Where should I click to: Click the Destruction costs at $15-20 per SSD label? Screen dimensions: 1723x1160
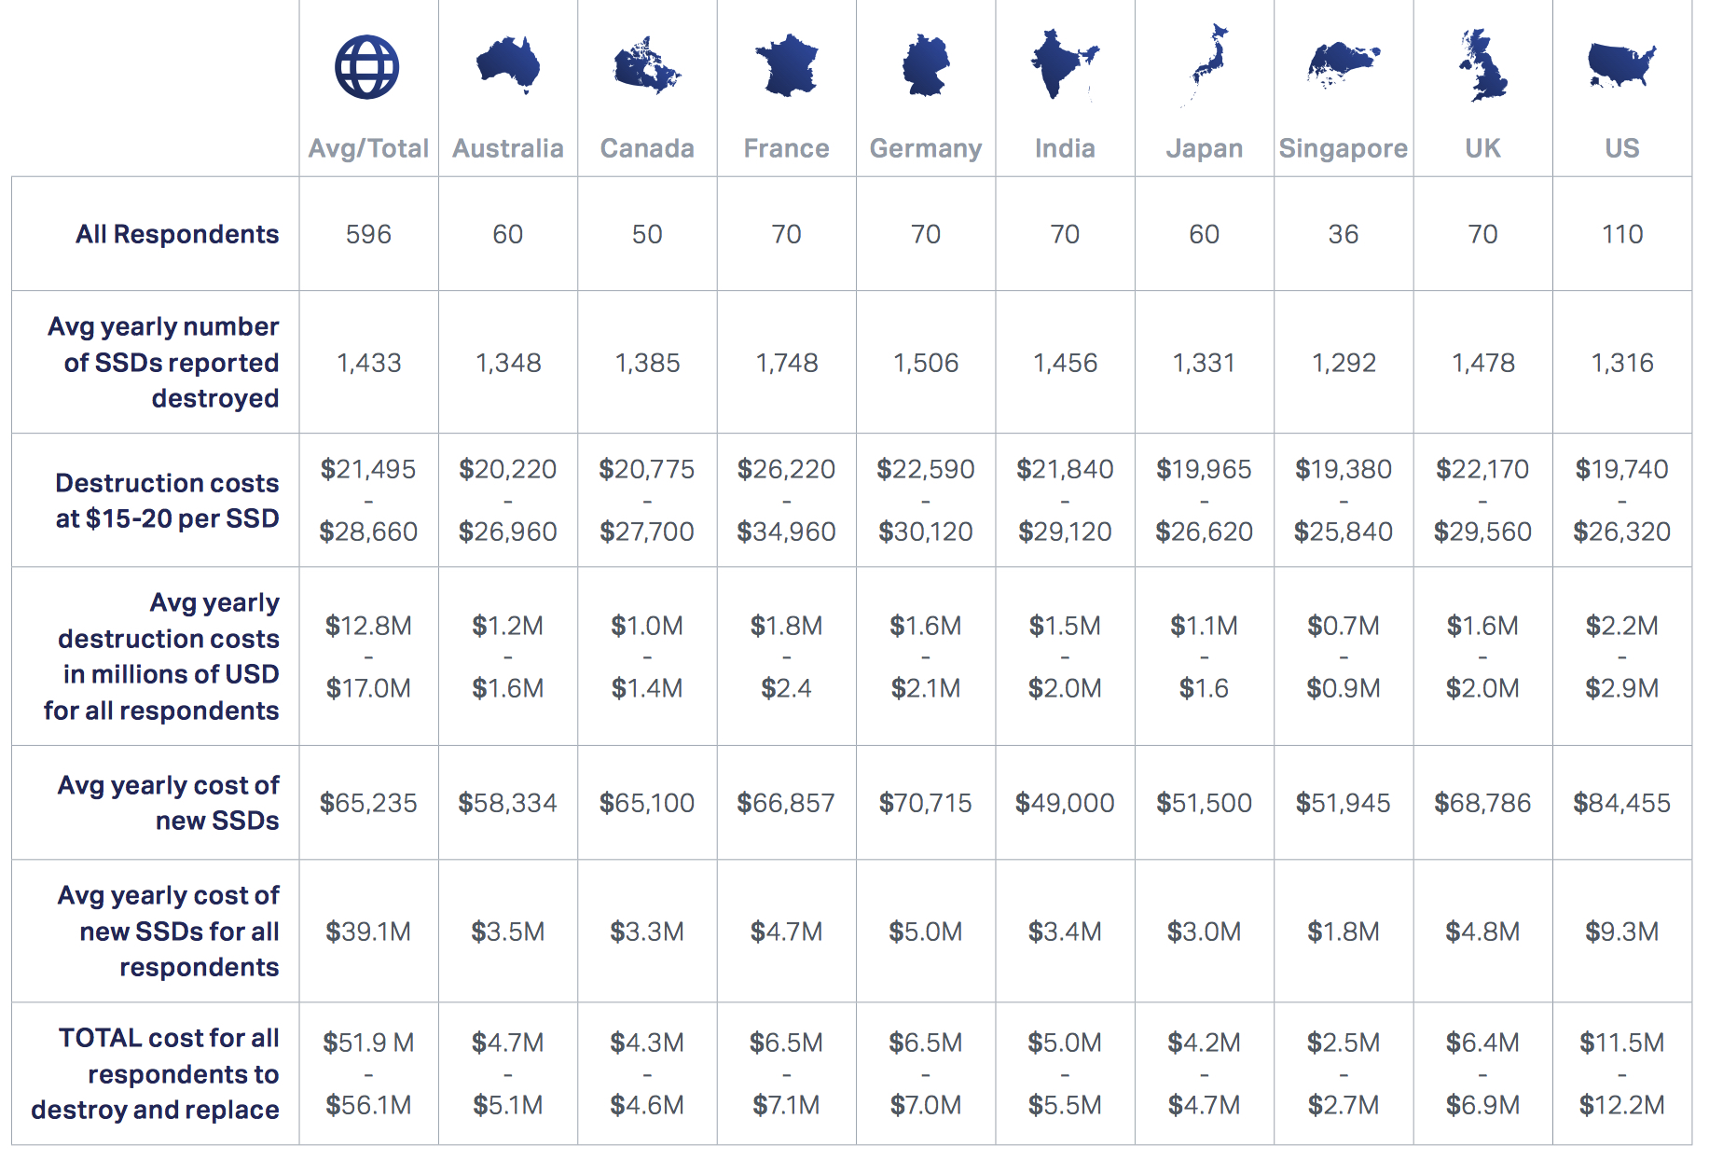(167, 501)
